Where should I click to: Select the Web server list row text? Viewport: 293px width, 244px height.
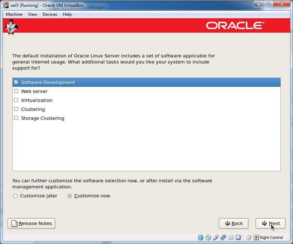click(34, 91)
